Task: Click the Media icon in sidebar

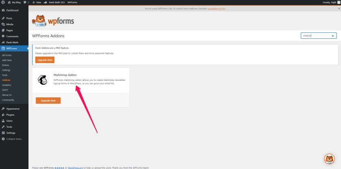Action: (3, 25)
